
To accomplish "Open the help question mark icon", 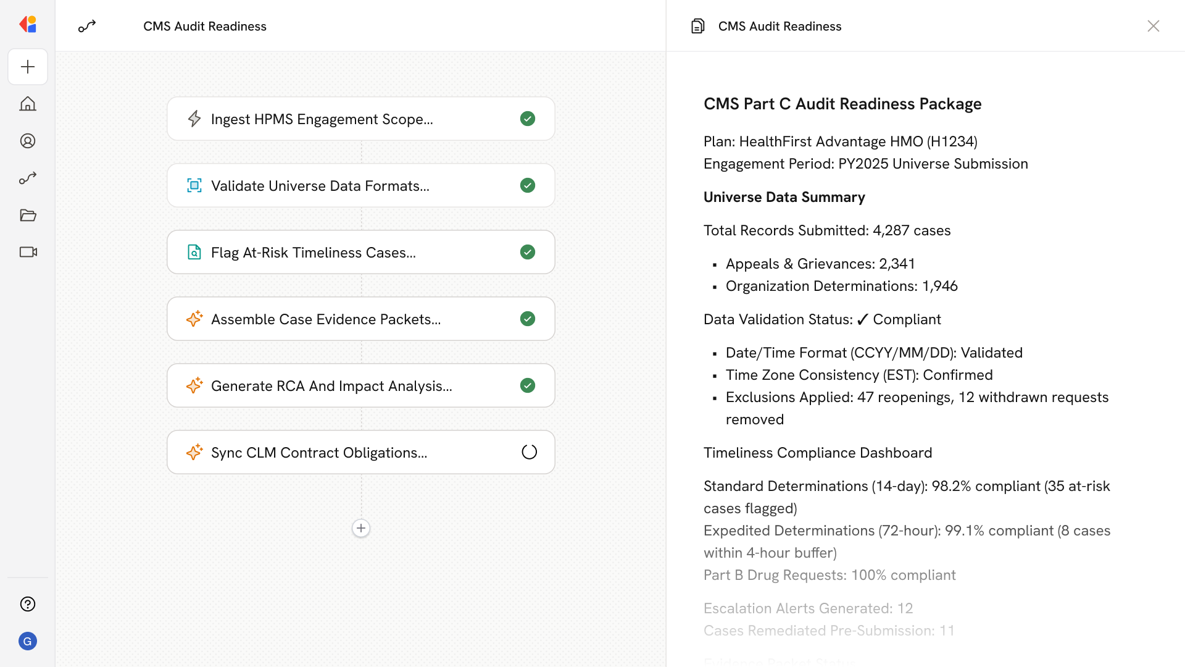I will click(28, 604).
